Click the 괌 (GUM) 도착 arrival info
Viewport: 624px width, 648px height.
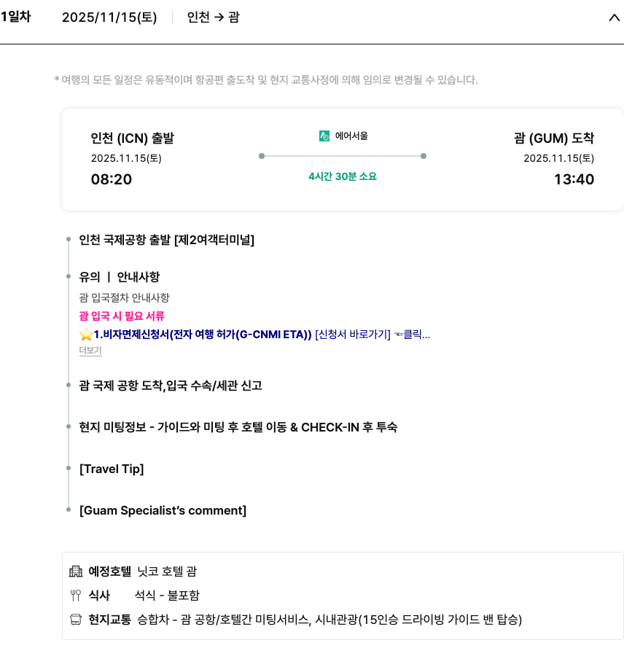point(553,138)
